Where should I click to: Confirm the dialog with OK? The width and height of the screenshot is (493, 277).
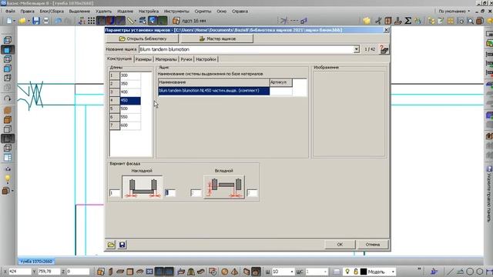pos(340,245)
